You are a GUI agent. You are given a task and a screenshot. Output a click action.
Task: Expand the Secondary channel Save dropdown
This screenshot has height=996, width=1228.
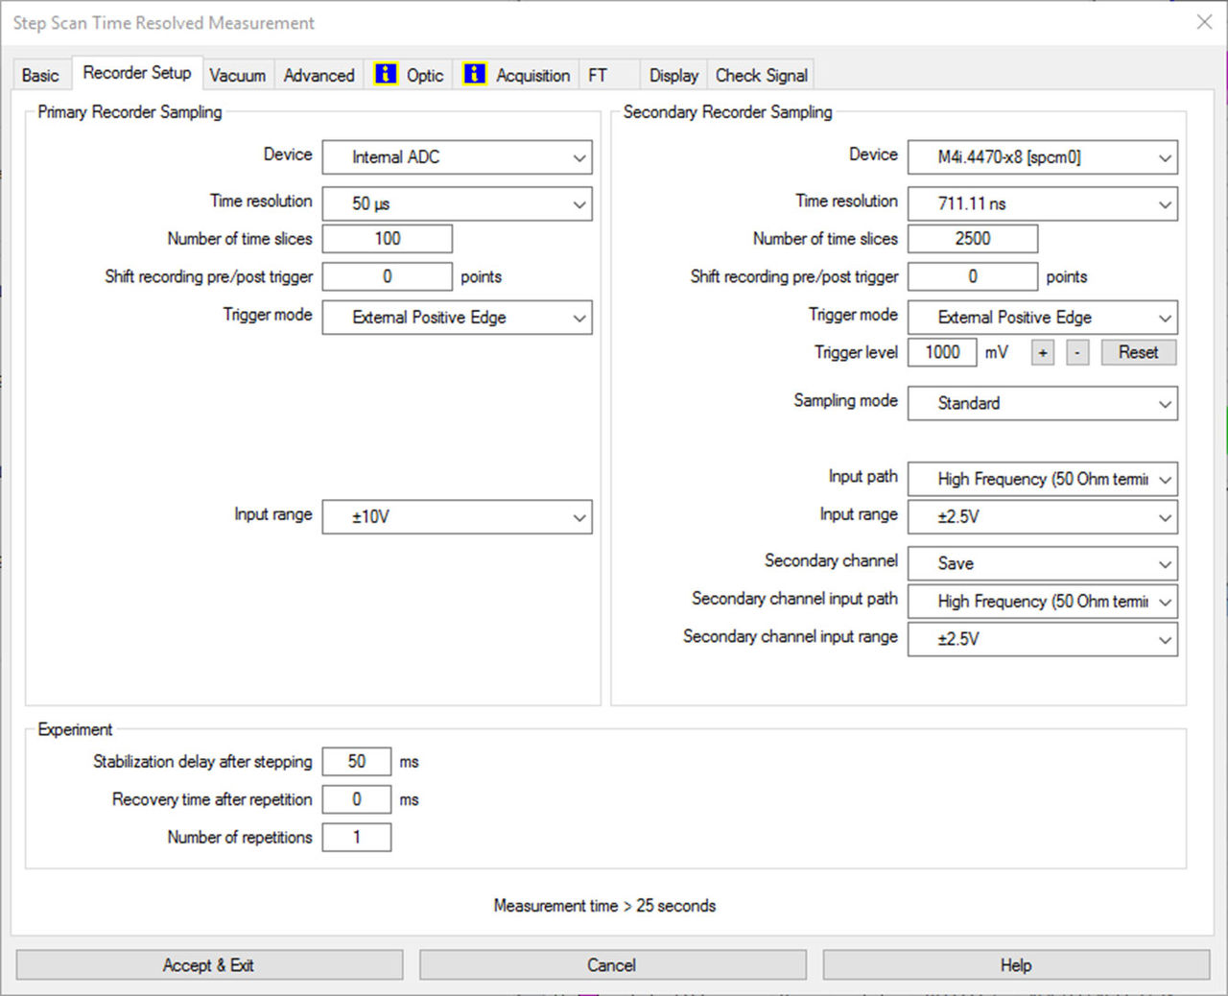1042,564
